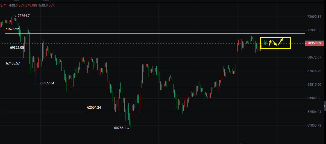
Task: Click the last yellow up arrow
Action: coord(280,42)
